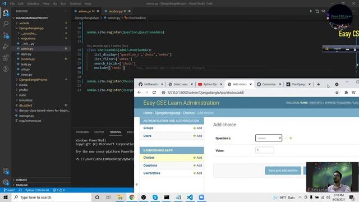Click the browser back arrow
The height and width of the screenshot is (202, 359).
[x=139, y=93]
